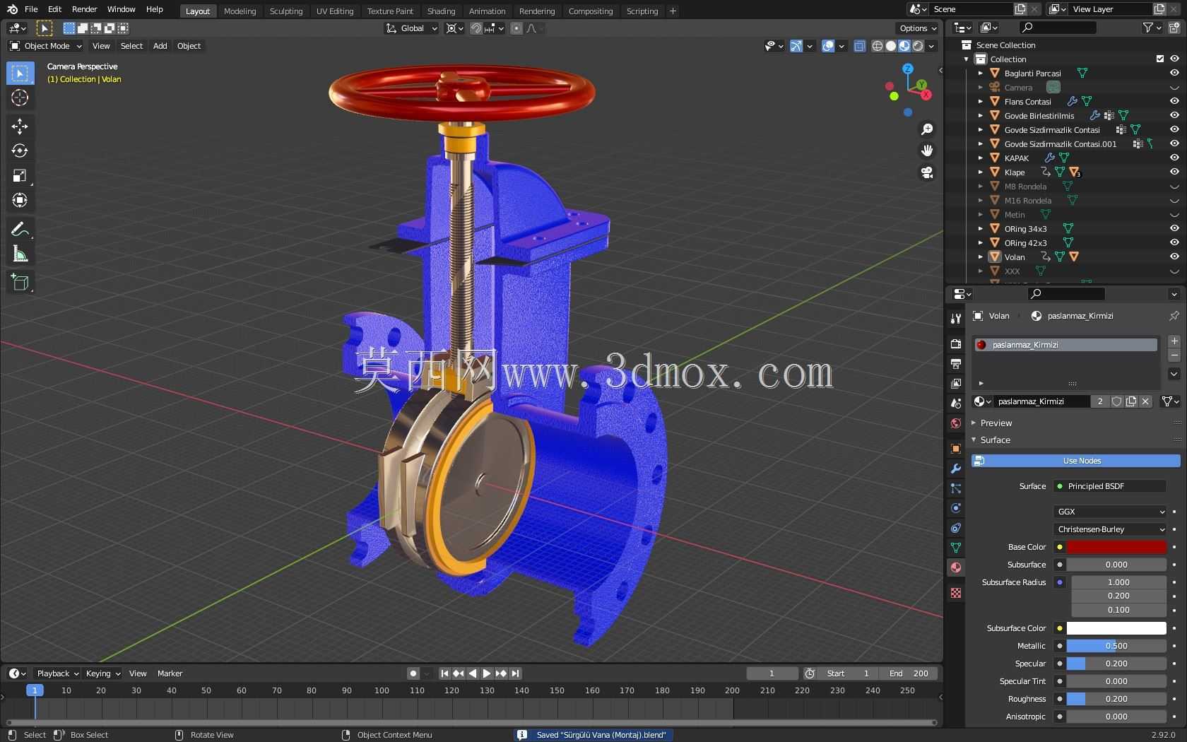The image size is (1187, 742).
Task: Open the Marker menu in timeline
Action: [170, 673]
